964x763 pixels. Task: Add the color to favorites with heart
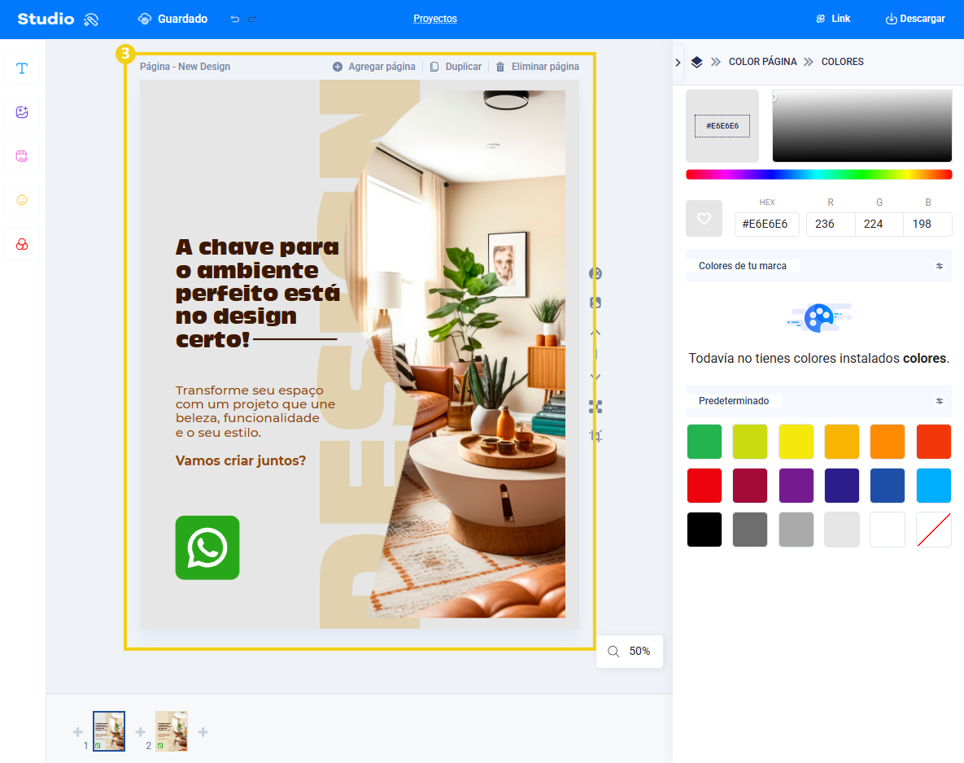704,218
